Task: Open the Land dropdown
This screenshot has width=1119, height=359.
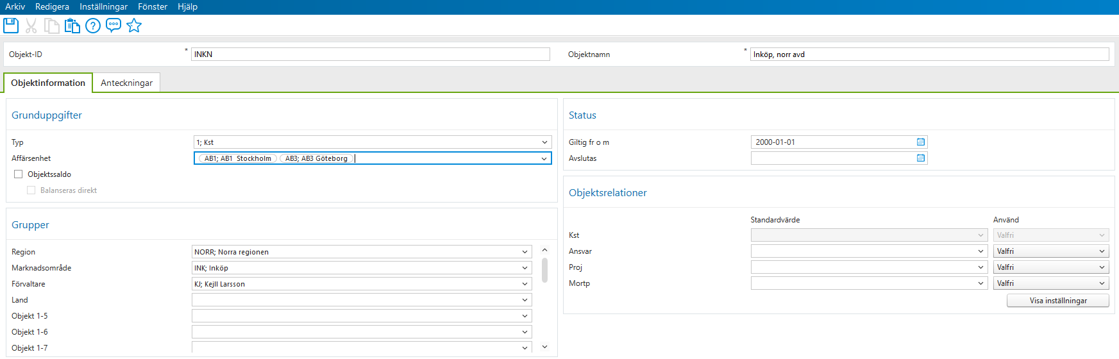Action: 525,300
